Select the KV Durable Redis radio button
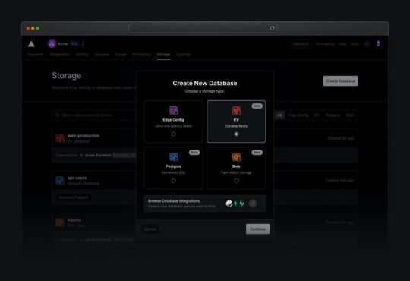The image size is (410, 281). (236, 134)
